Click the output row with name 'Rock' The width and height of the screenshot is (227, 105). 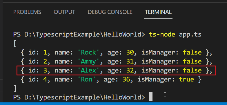pos(117,52)
